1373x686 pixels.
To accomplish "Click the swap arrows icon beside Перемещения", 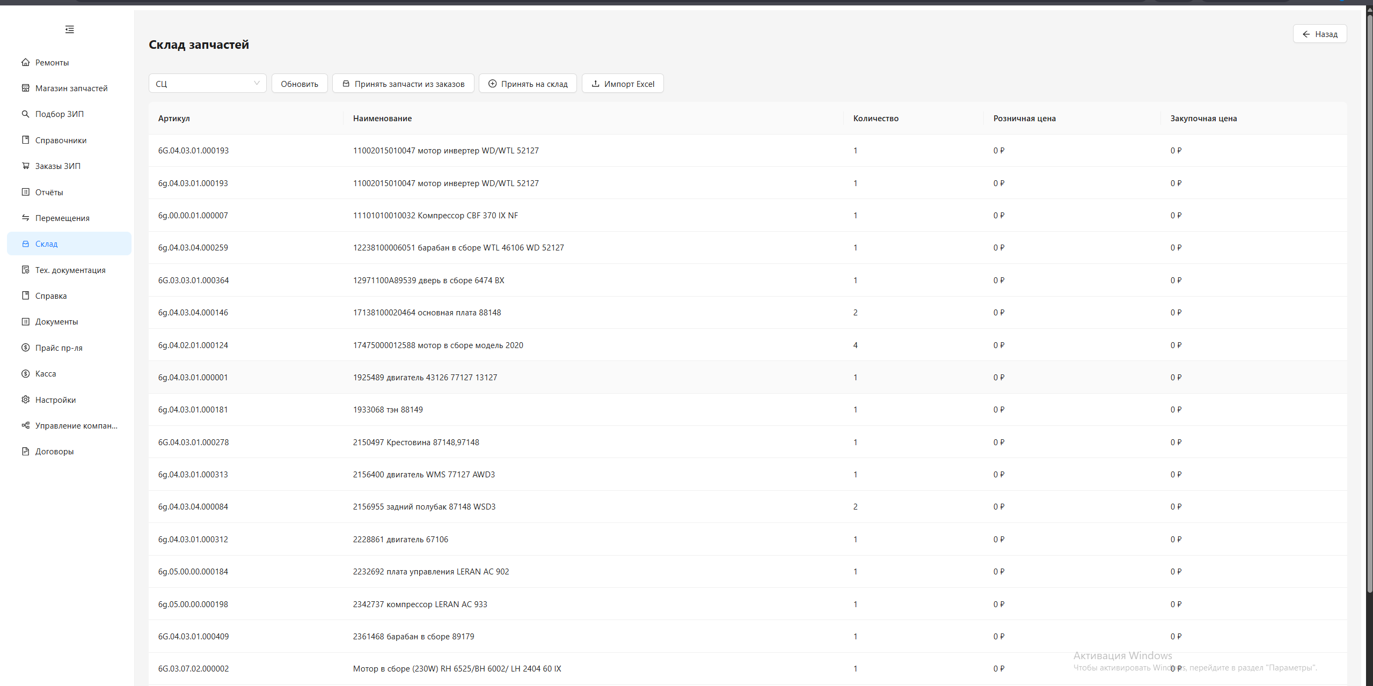I will tap(25, 218).
